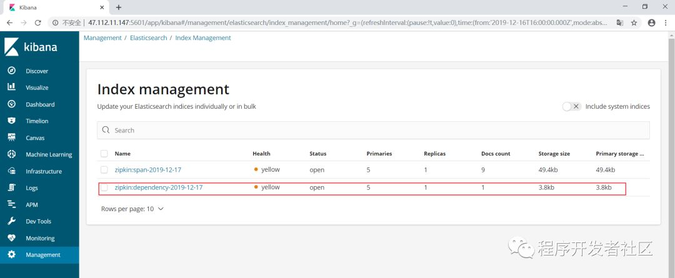
Task: Go to APM in sidebar
Action: pos(32,205)
